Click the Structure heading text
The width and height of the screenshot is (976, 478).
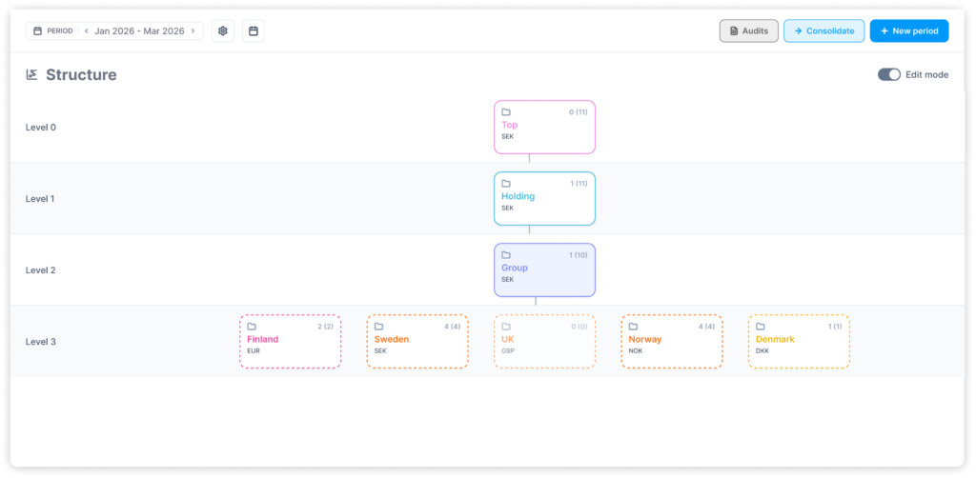81,74
